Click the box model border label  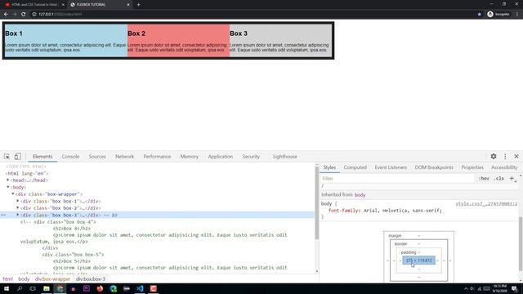coord(400,244)
